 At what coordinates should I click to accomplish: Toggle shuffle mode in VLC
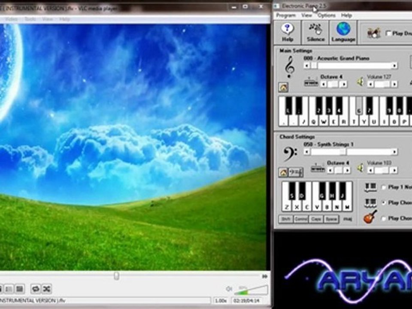pos(46,289)
